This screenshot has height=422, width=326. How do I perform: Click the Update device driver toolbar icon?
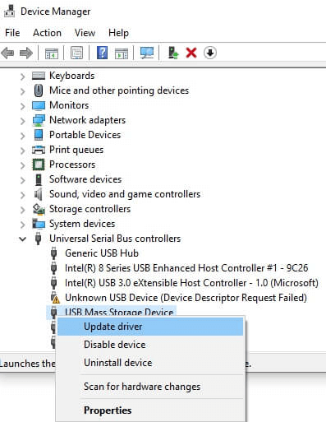(x=173, y=53)
